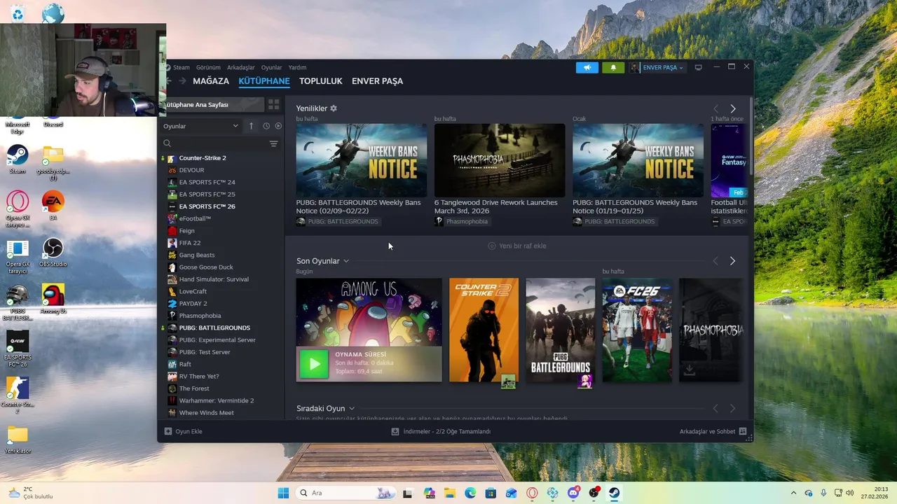Viewport: 897px width, 504px height.
Task: Click the blue announcements megaphone button
Action: click(x=587, y=67)
